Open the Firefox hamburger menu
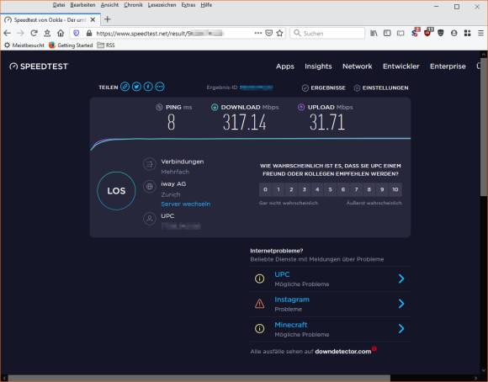 480,33
